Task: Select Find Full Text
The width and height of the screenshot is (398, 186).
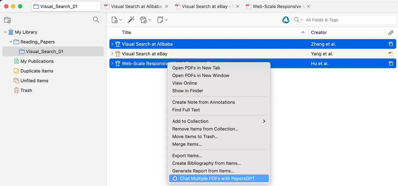Action: tap(219, 110)
